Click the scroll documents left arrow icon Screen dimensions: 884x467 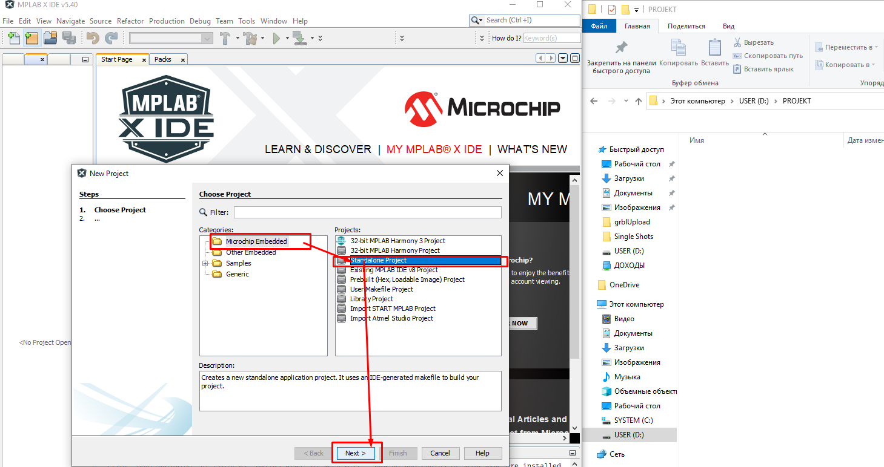(x=540, y=59)
